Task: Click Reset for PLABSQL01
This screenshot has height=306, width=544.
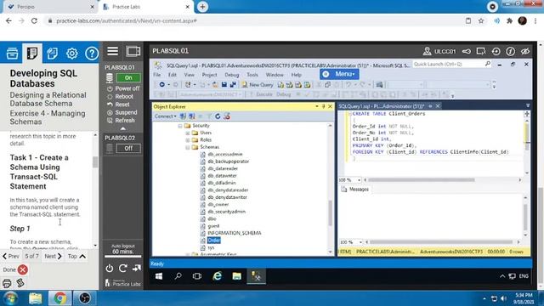Action: 119,105
